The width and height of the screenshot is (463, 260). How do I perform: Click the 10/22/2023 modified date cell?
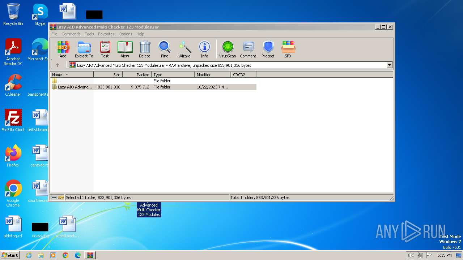point(213,87)
